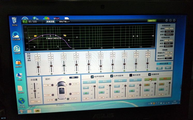Open QQ浏览器 desktop icon
This screenshot has width=193, height=120.
[16, 36]
